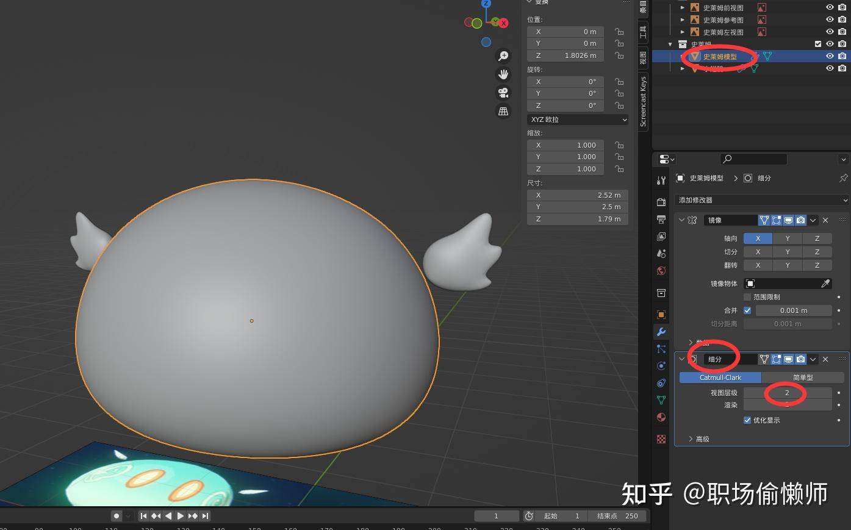Open the 视图 sidebar tab
Screen dimensions: 851x530
pyautogui.click(x=643, y=58)
